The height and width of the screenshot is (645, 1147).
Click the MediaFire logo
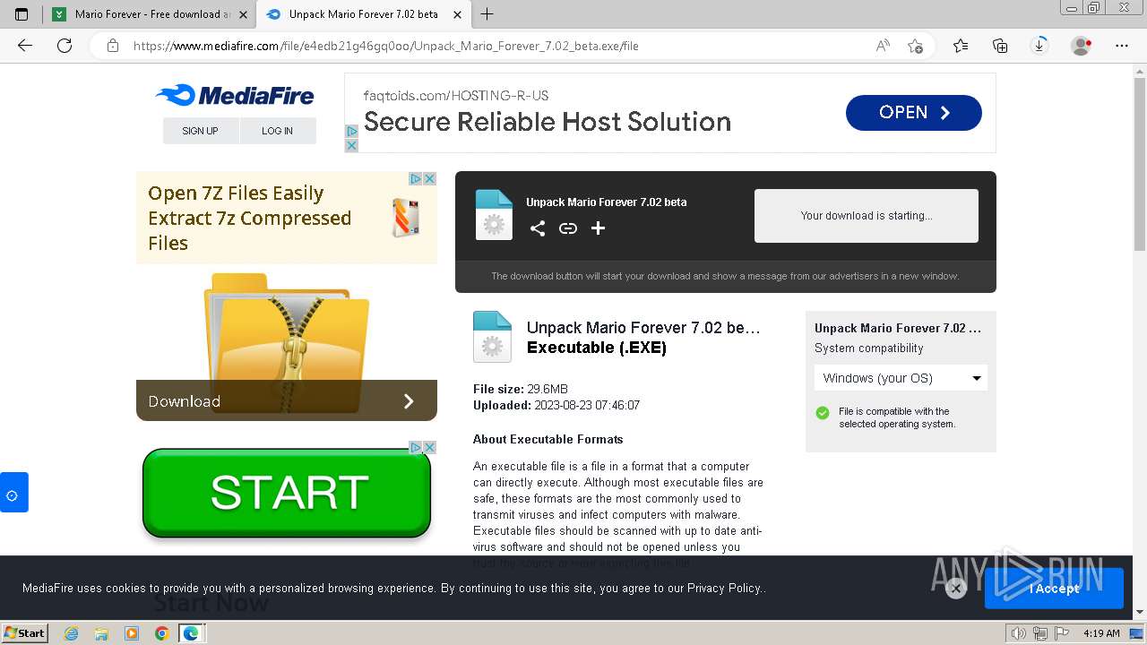(x=235, y=95)
